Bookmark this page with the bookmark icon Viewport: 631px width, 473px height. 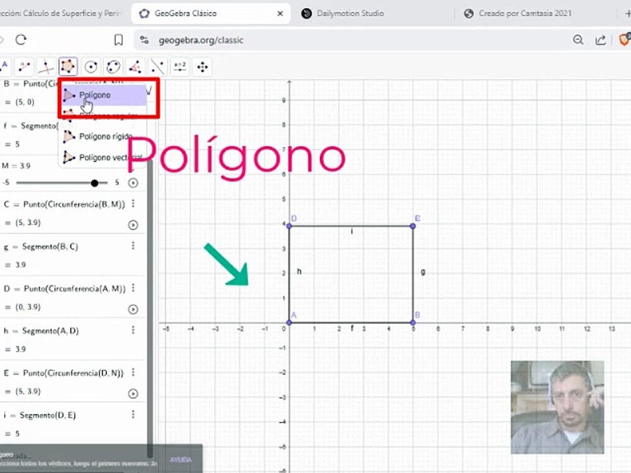point(118,40)
